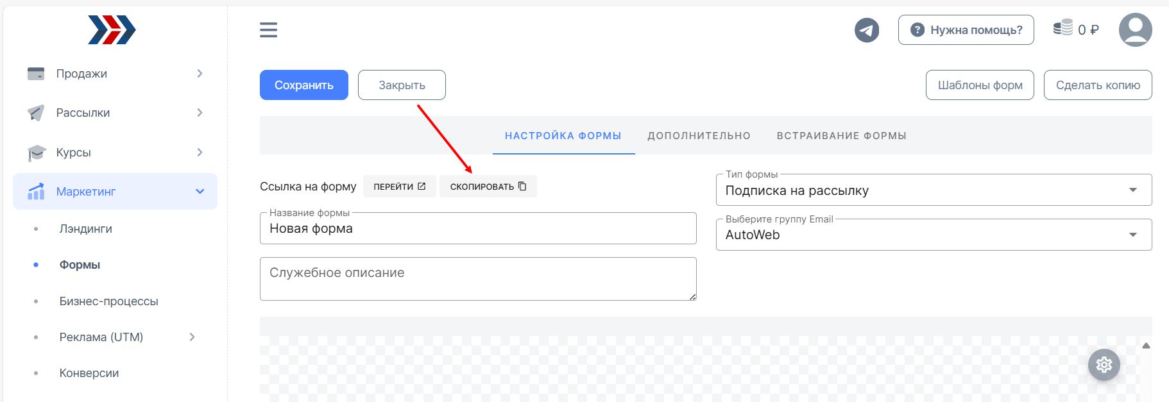This screenshot has height=402, width=1169.
Task: Select Лэндинги in the sidebar
Action: point(86,229)
